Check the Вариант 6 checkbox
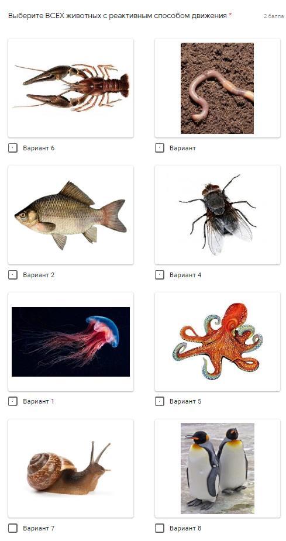This screenshot has width=286, height=541. tap(13, 148)
